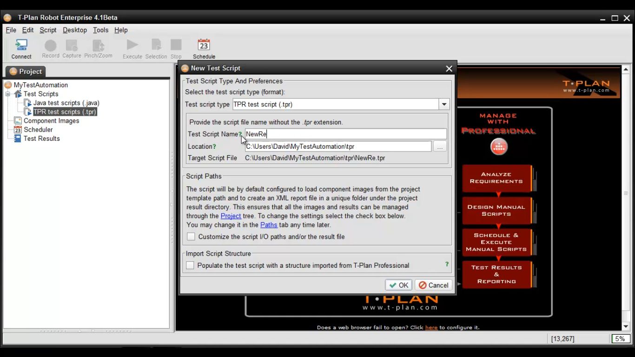Click the Stop toolbar icon

176,45
